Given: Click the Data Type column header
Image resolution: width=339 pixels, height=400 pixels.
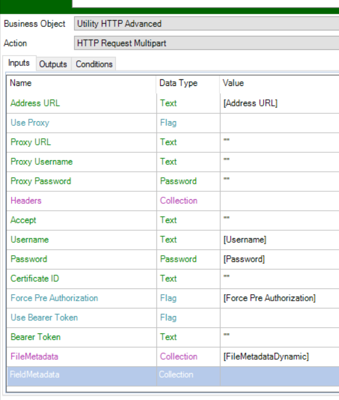Looking at the screenshot, I should 178,83.
